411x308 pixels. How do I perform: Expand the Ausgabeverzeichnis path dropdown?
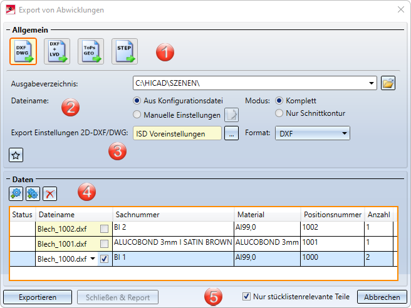coord(372,83)
